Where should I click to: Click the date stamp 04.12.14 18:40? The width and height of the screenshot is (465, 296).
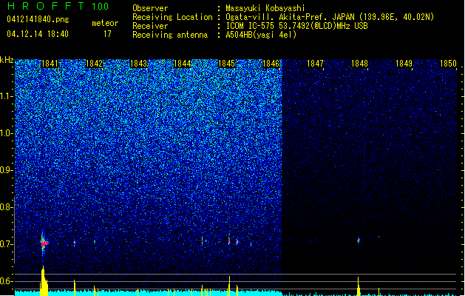[x=38, y=34]
